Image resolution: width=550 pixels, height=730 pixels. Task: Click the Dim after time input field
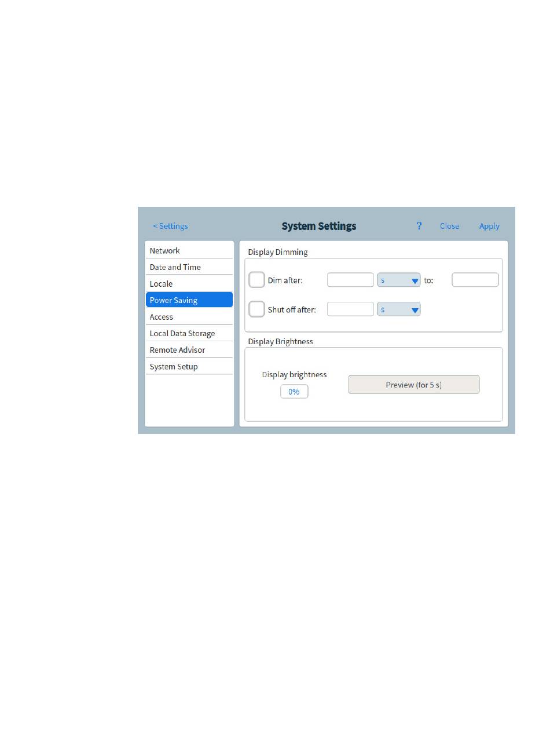350,280
